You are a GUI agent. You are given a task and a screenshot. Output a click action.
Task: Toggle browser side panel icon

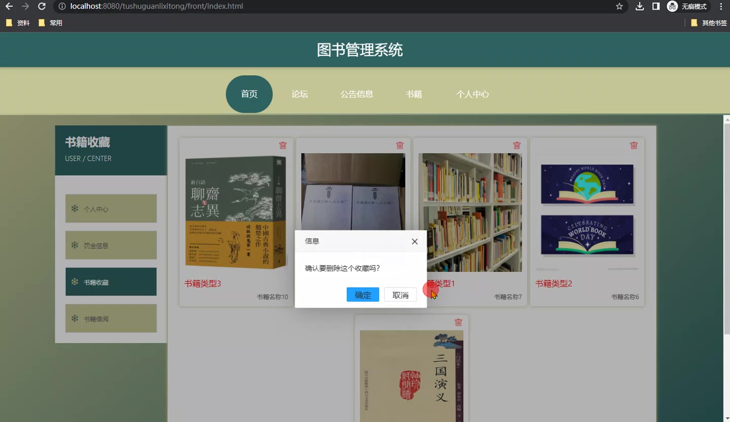point(655,7)
